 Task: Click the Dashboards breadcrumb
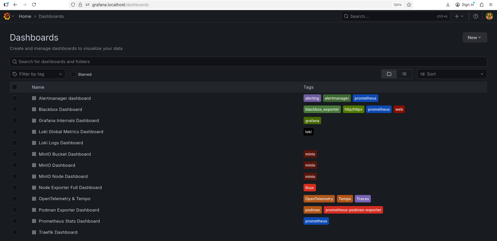click(x=51, y=16)
